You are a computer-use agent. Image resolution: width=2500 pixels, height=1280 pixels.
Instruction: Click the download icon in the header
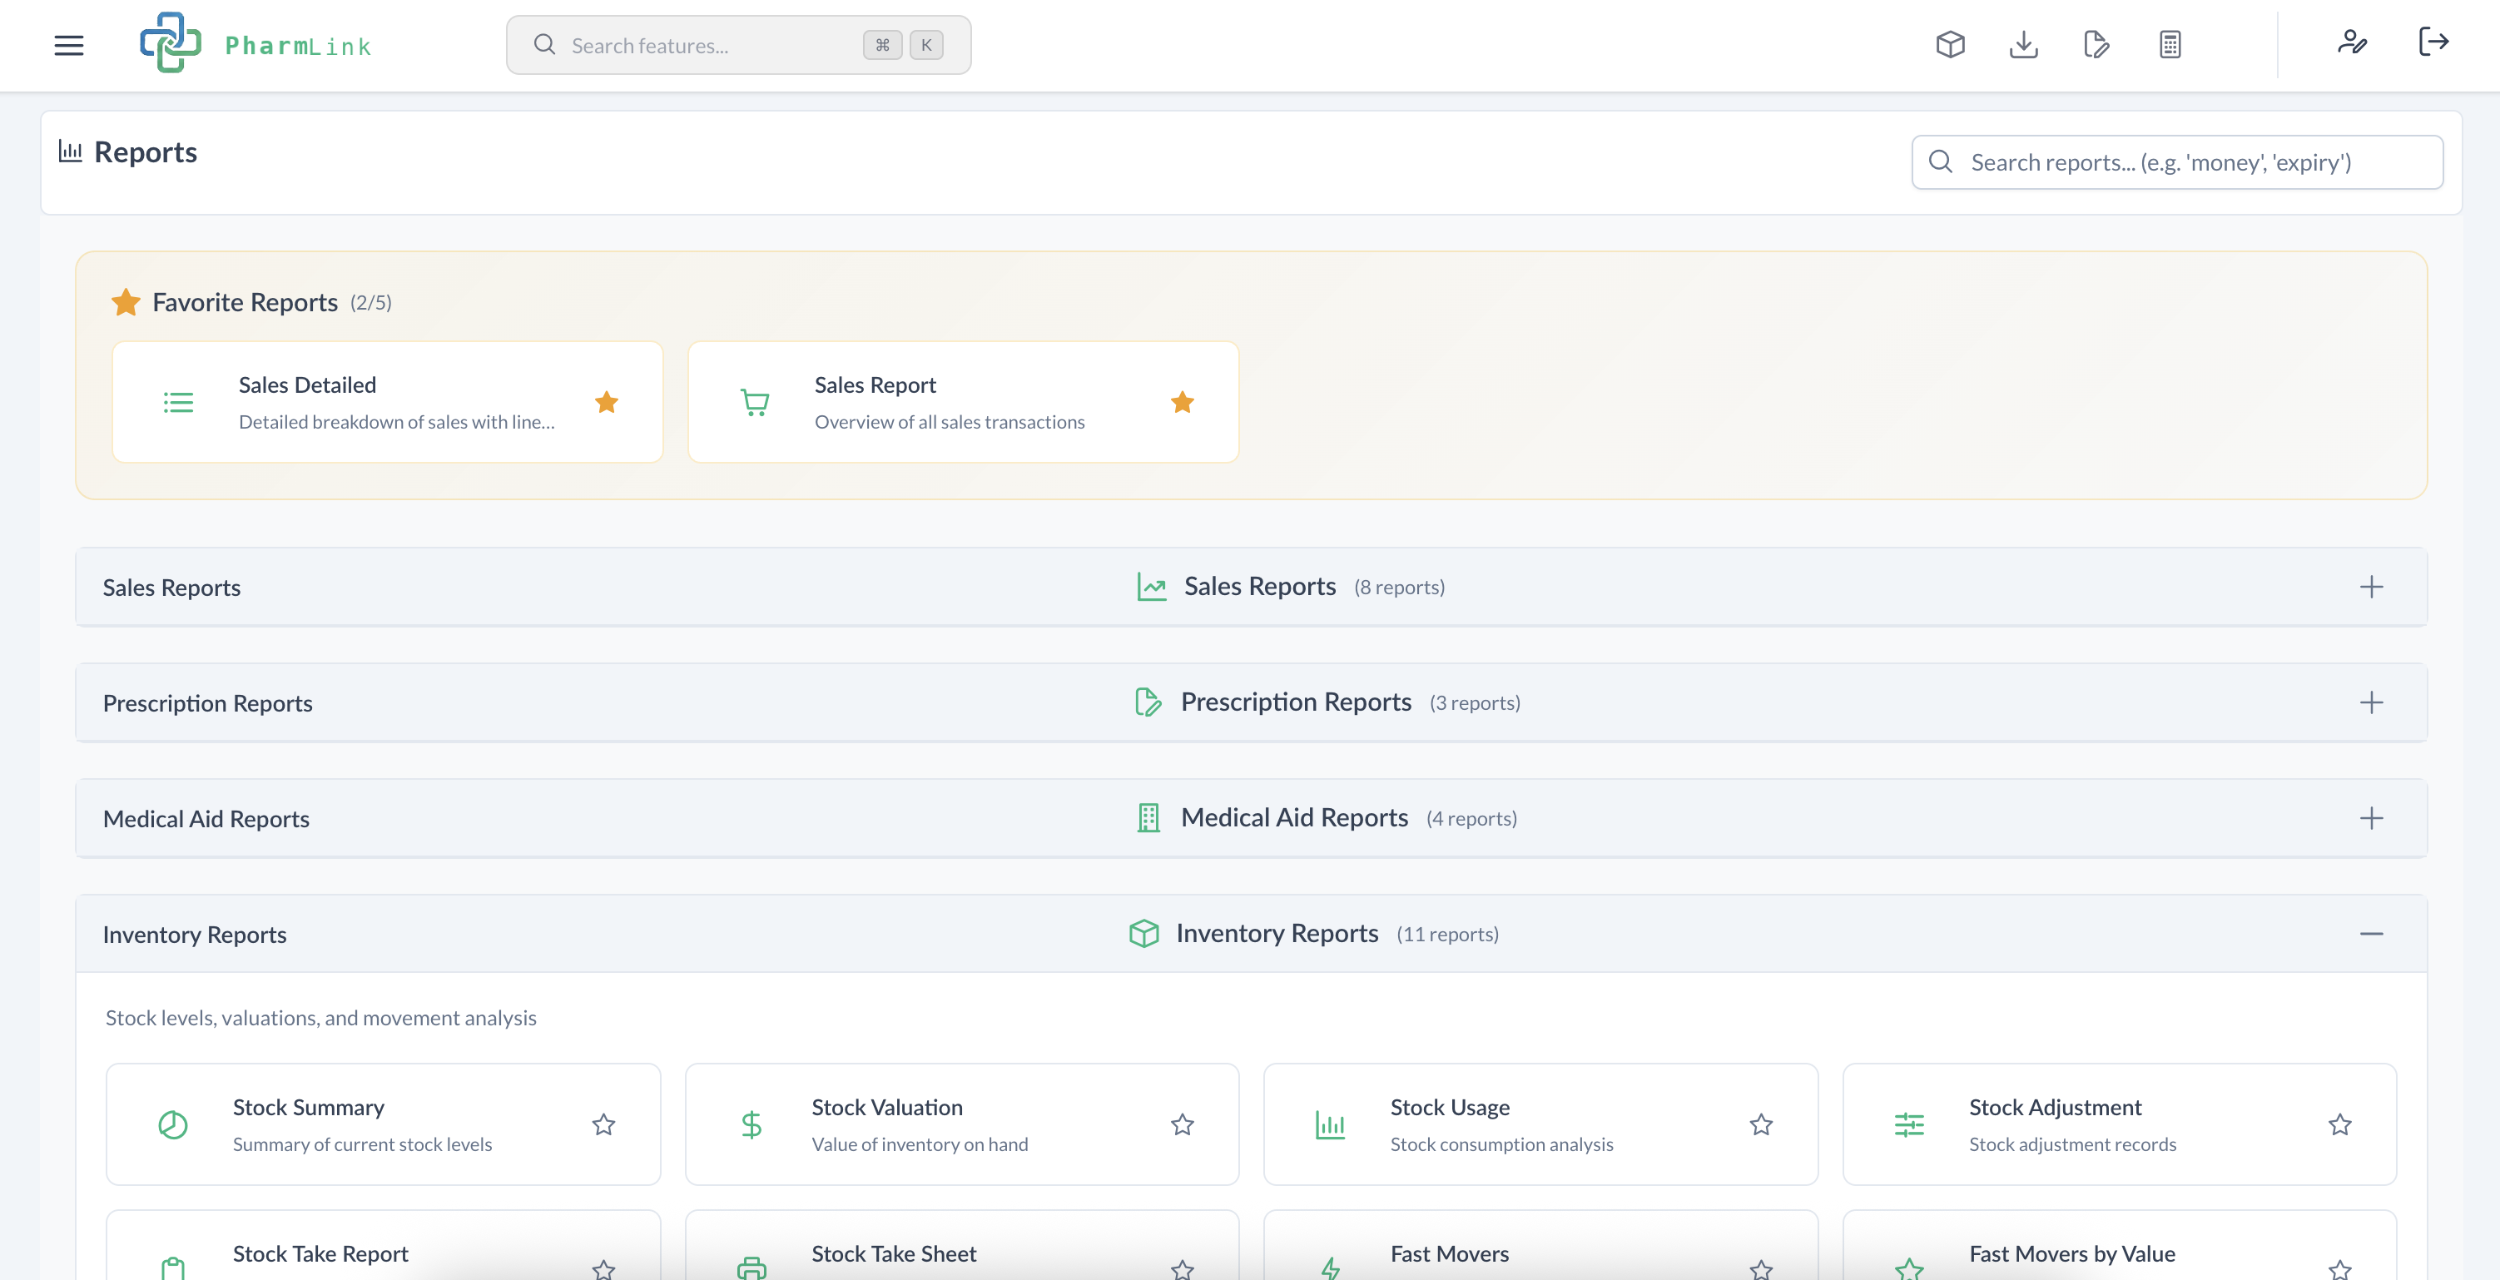tap(2023, 43)
